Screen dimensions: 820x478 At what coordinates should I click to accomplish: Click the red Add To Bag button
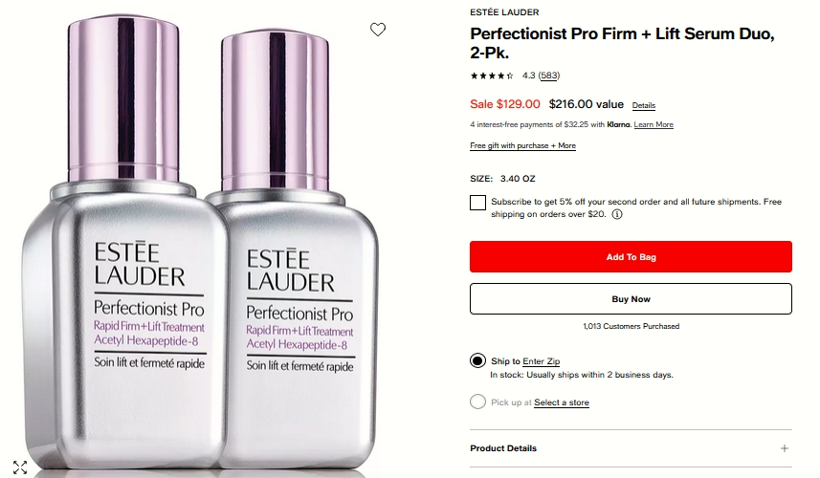click(x=631, y=256)
